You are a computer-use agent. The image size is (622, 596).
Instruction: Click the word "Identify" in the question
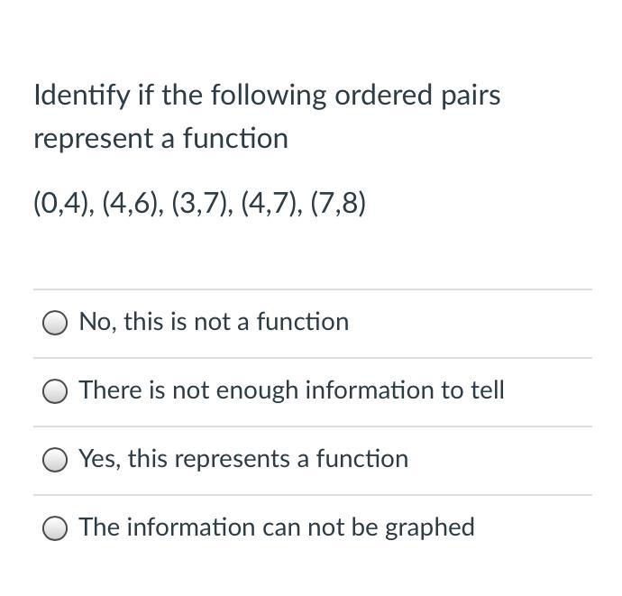82,96
